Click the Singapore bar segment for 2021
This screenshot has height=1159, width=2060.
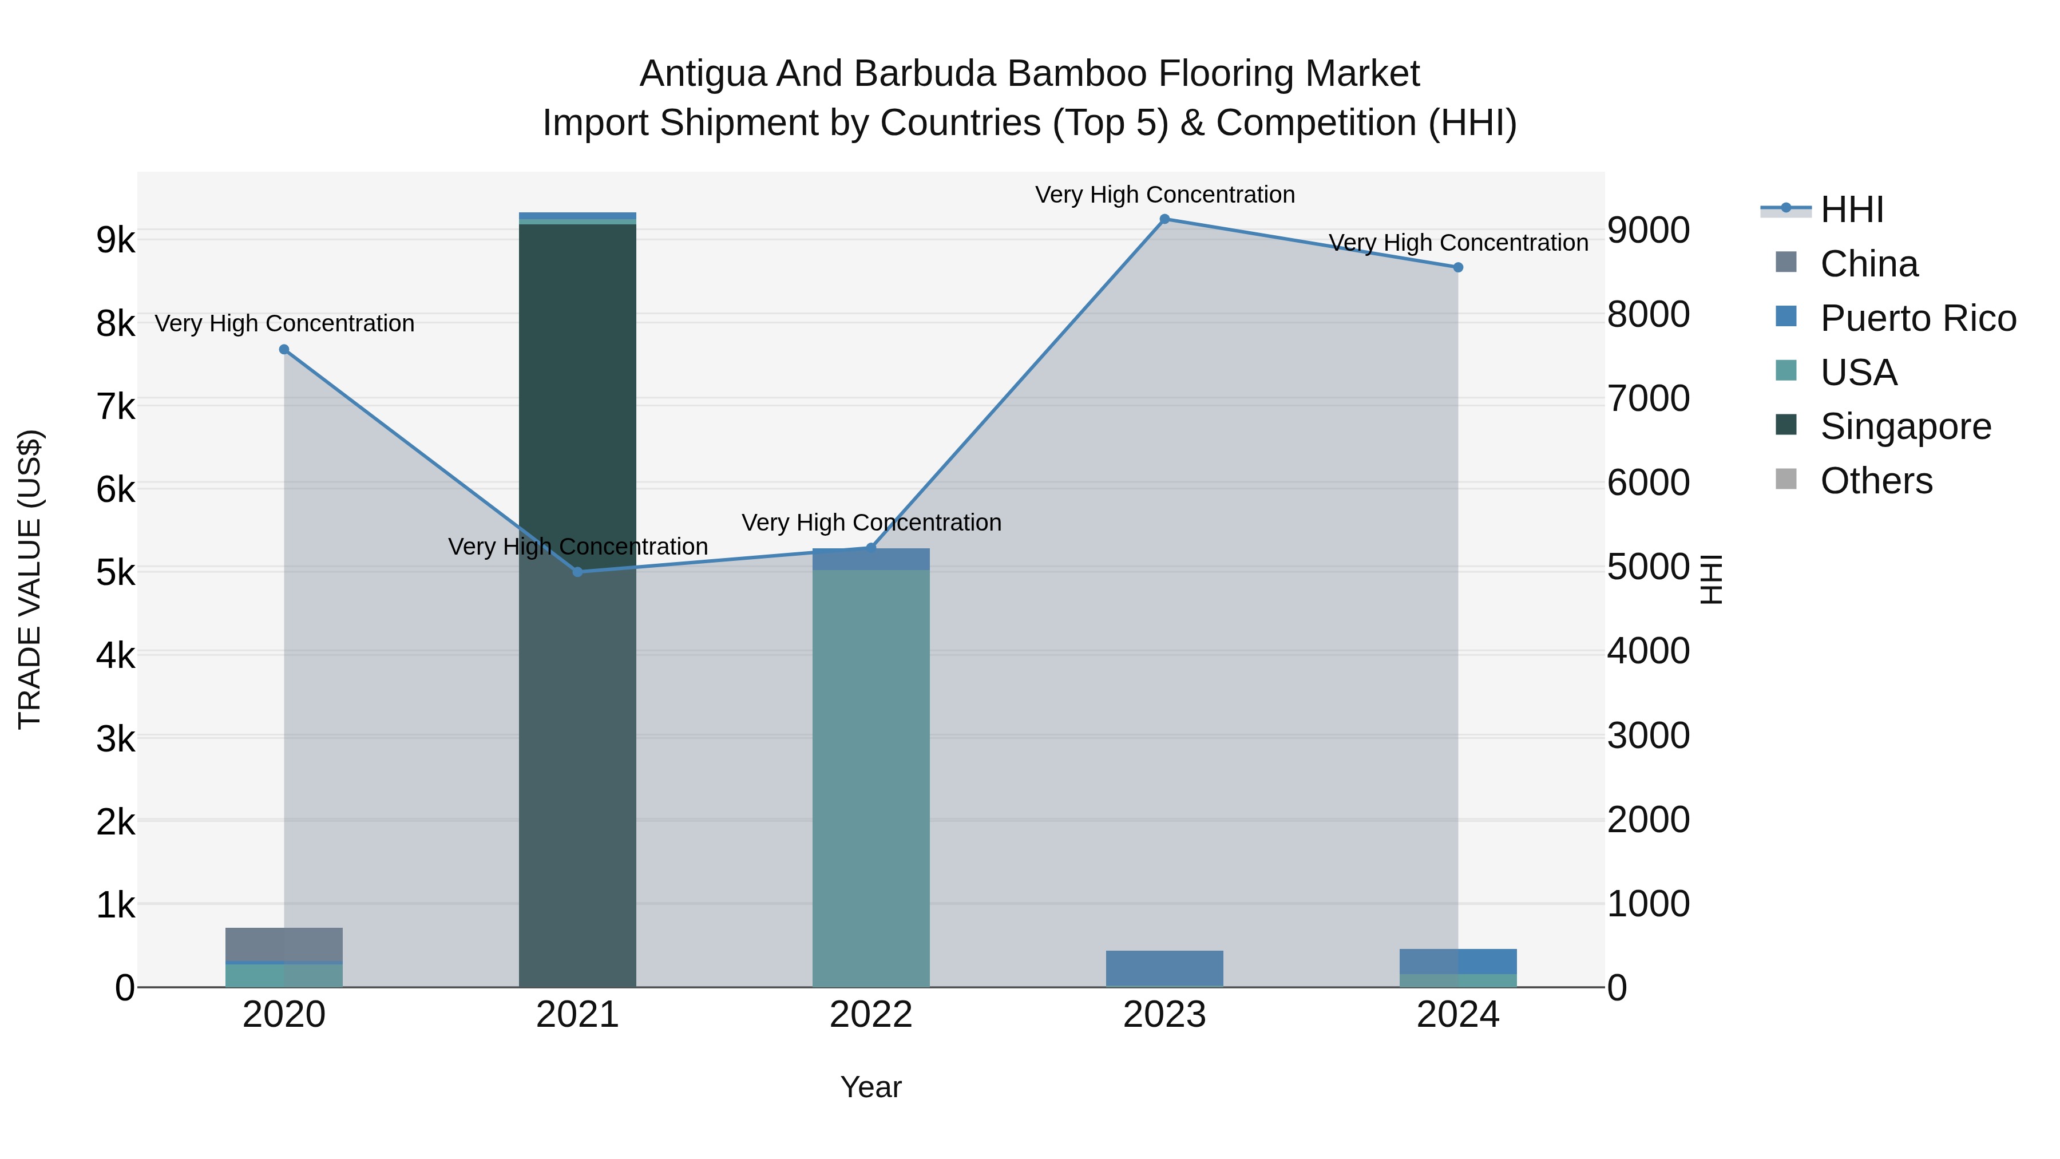pos(577,606)
